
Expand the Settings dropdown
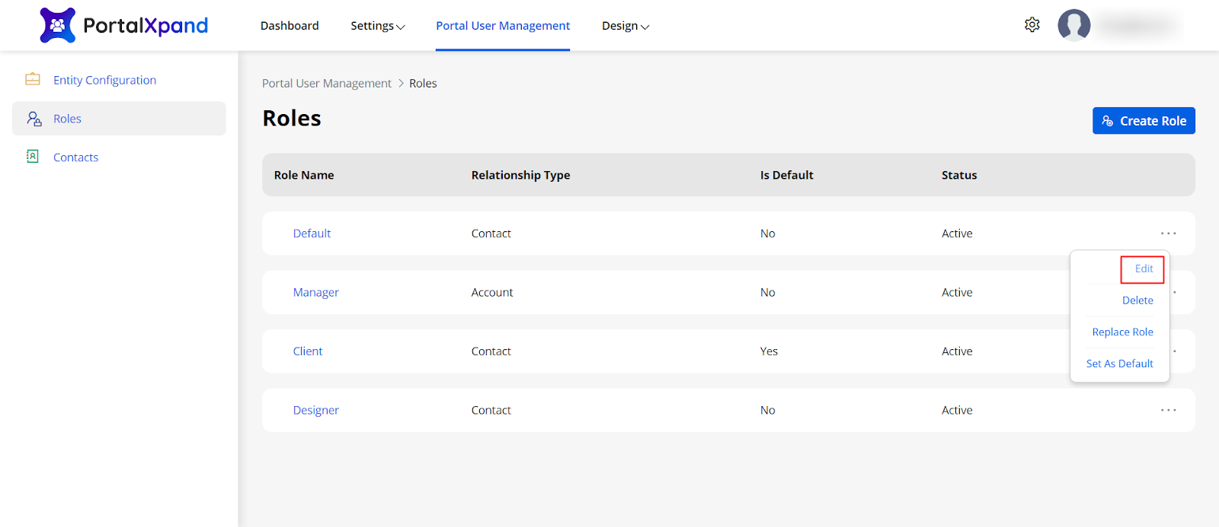click(x=377, y=26)
